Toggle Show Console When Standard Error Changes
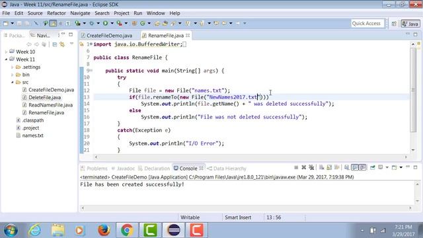 click(x=363, y=167)
